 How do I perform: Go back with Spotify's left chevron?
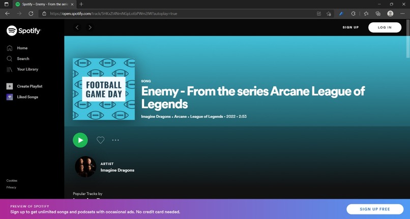[77, 27]
